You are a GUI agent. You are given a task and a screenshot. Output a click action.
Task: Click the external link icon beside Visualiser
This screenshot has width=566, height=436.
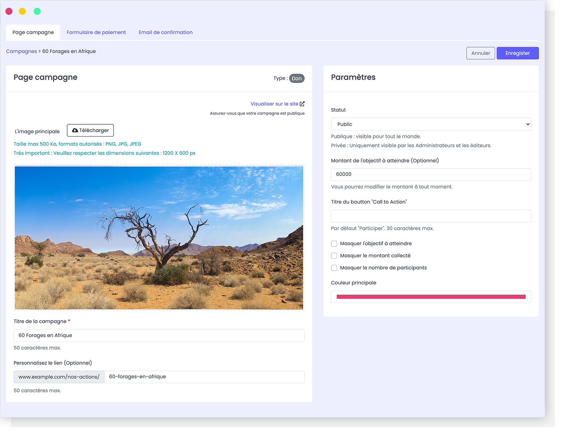pos(302,104)
